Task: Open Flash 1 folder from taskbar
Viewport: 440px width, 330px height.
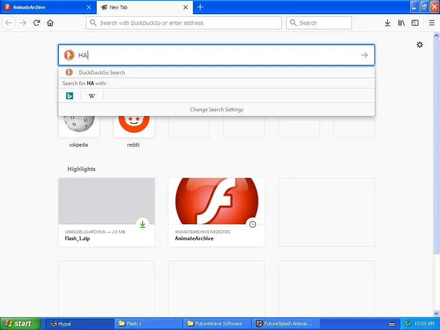Action: (149, 324)
